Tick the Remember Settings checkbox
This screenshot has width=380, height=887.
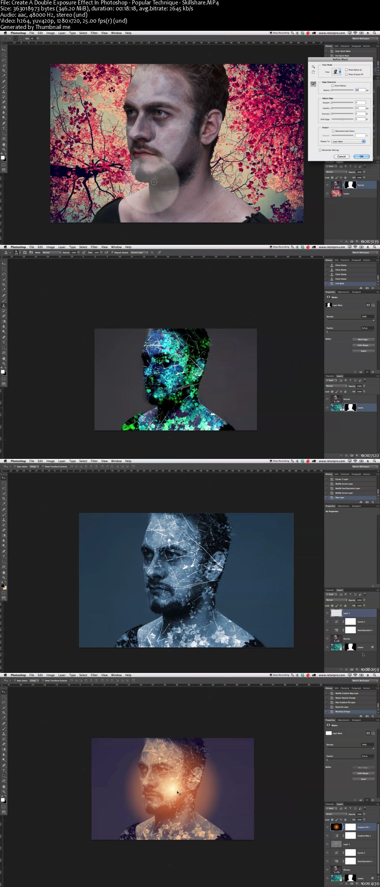point(320,150)
